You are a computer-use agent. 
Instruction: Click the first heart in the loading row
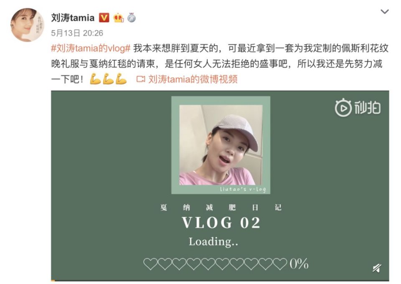coord(150,264)
